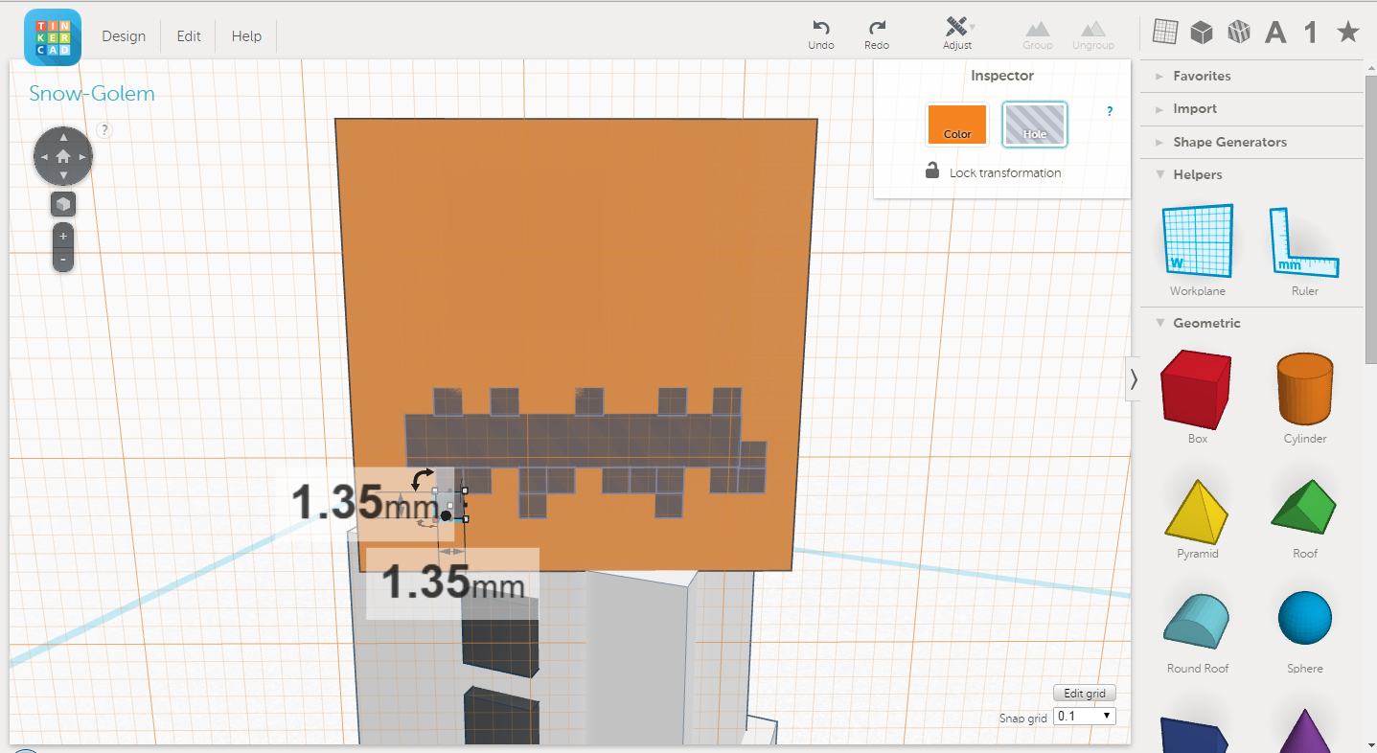1377x753 pixels.
Task: Fit view to selection cube button
Action: 63,204
